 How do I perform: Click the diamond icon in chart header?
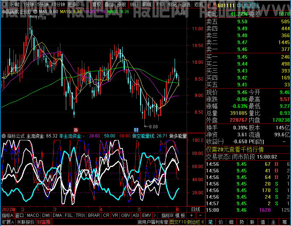point(176,12)
